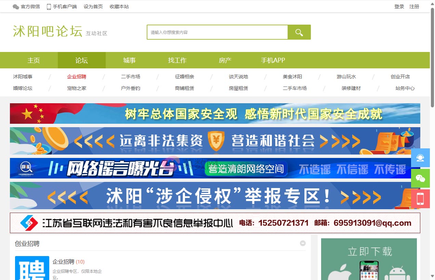
Task: Click the 收藏本站 bookmark link
Action: (119, 6)
